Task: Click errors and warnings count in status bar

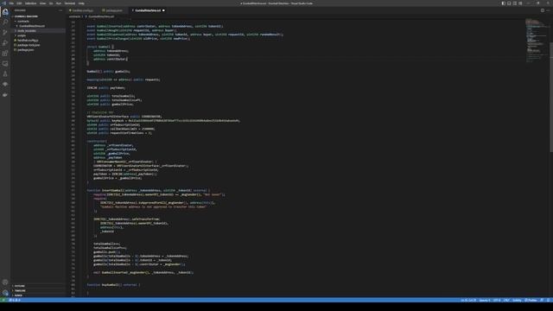Action: (15, 300)
